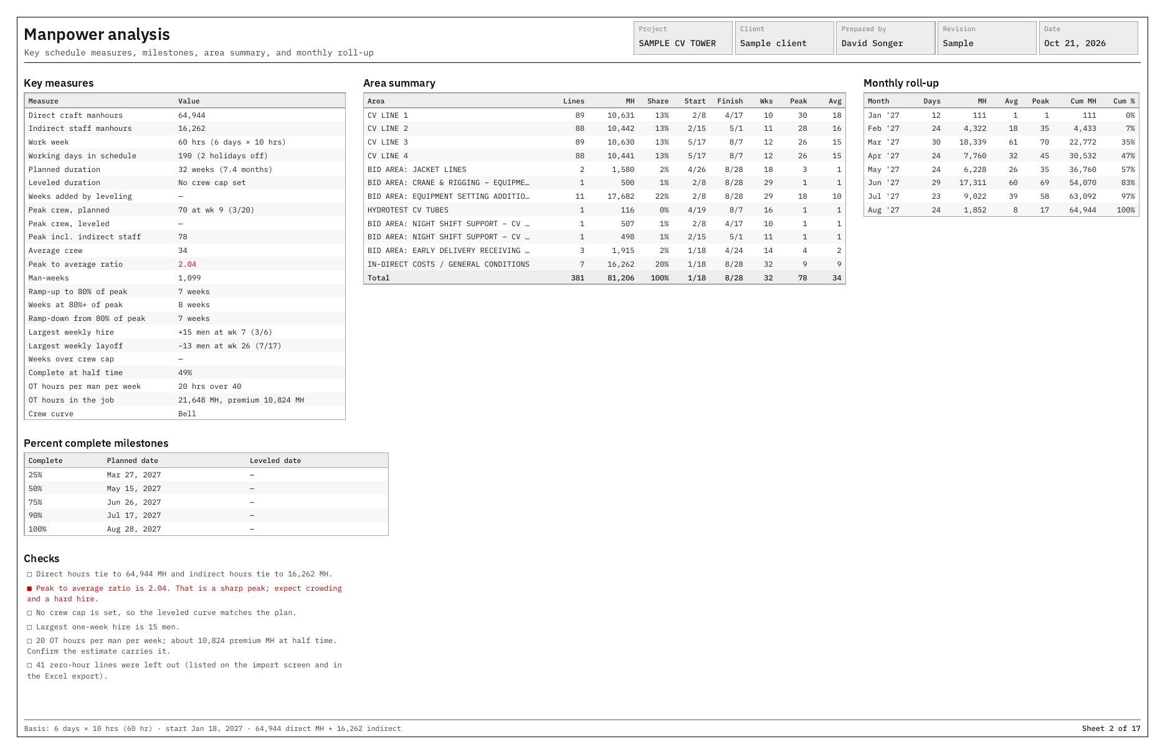Click the Planned duration value 32 weeks
1165x754 pixels.
(225, 169)
